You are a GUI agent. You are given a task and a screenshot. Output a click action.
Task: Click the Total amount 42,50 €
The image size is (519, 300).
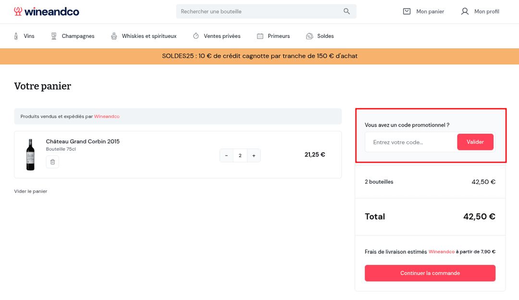coord(479,217)
